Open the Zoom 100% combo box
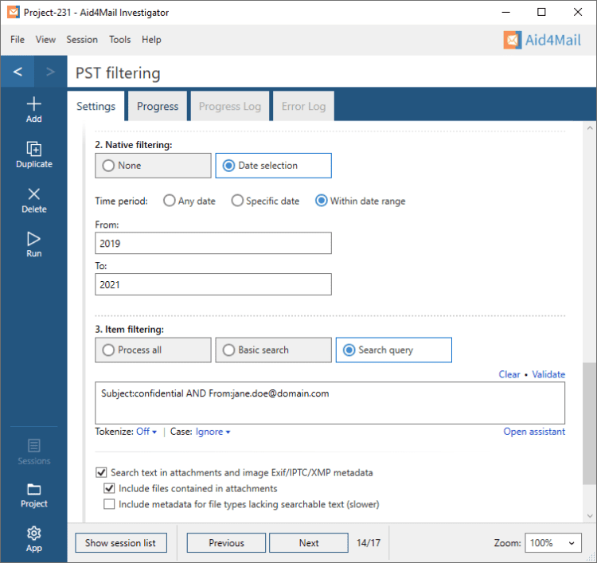597x563 pixels. (553, 543)
